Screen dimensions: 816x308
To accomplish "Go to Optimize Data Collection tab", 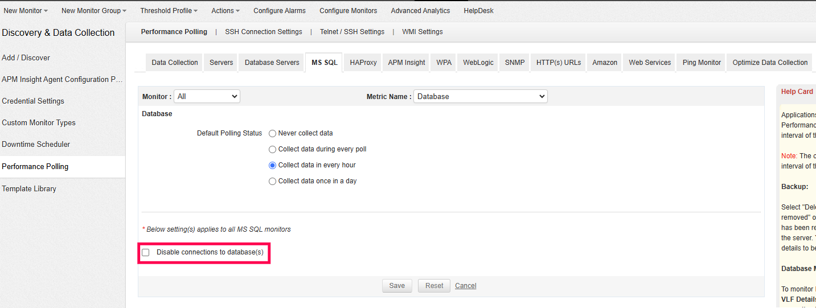I will click(770, 63).
